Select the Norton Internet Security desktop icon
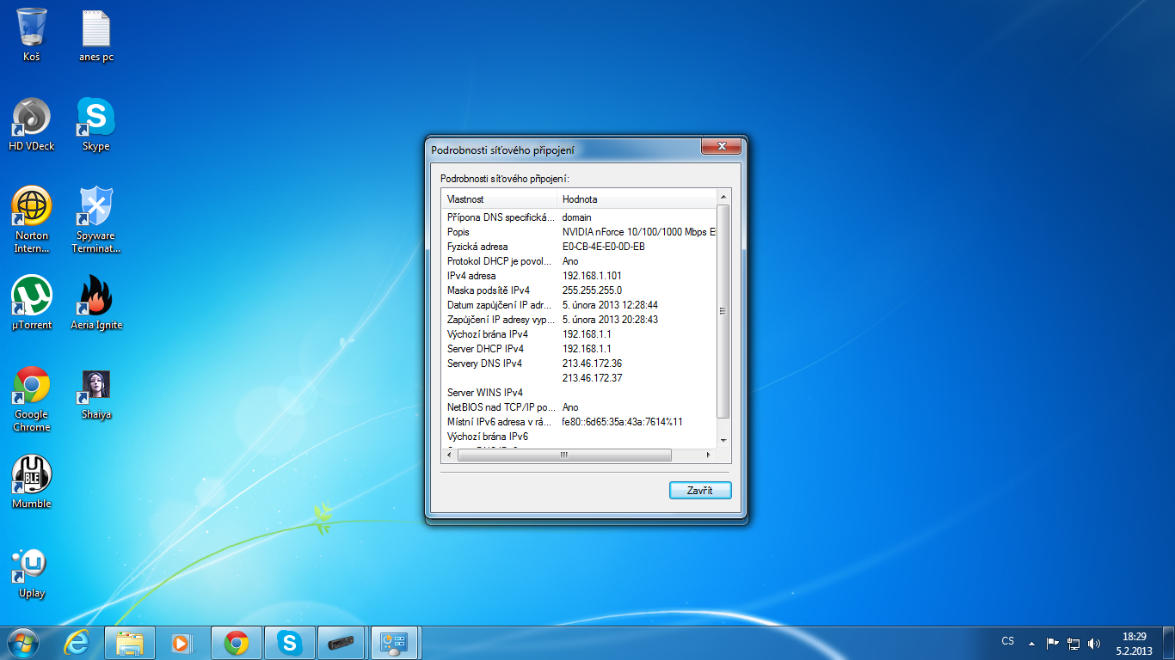 (x=32, y=208)
